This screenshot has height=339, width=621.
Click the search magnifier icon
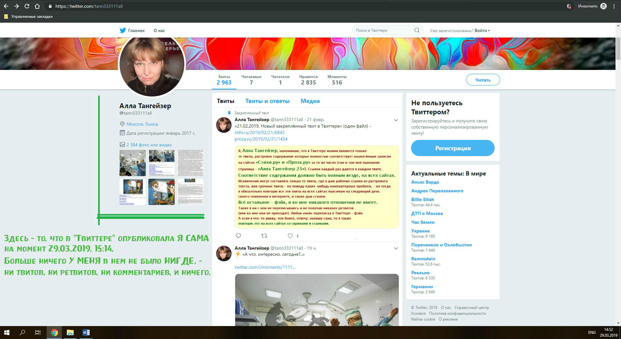click(x=417, y=30)
